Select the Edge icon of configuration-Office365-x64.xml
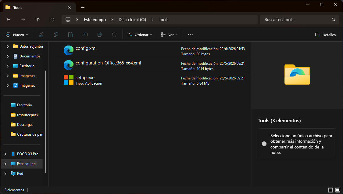Viewport: 343px width, 194px height. (69, 65)
